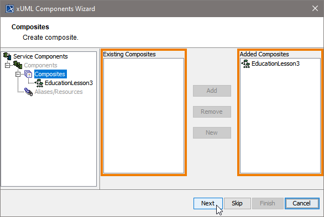The height and width of the screenshot is (217, 324).
Task: Select Service Components in the tree
Action: (x=40, y=56)
